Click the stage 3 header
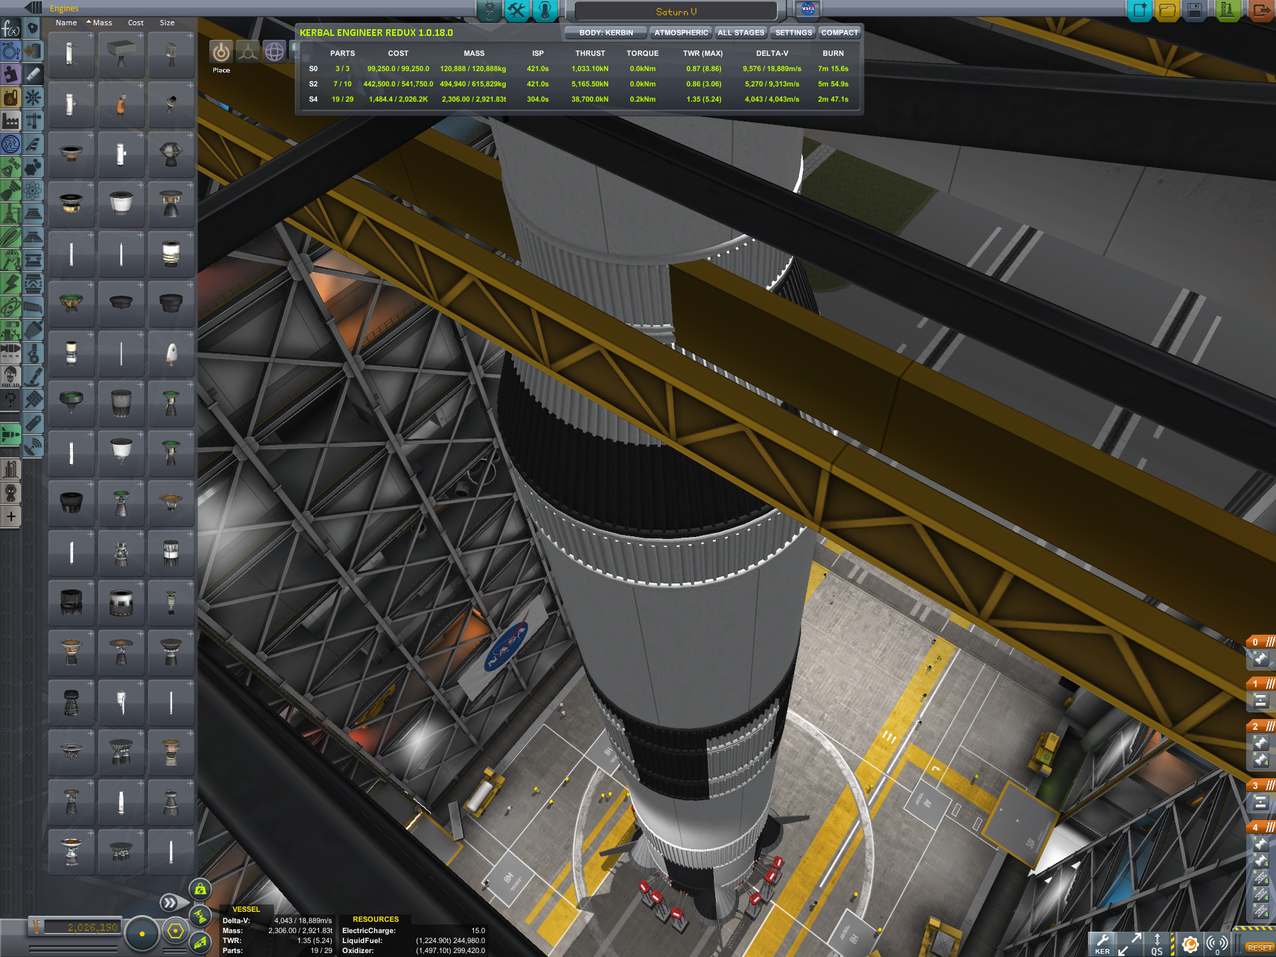This screenshot has height=957, width=1276. (1261, 786)
